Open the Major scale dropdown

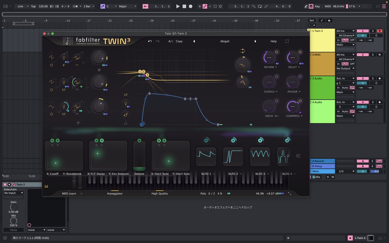tap(127, 6)
